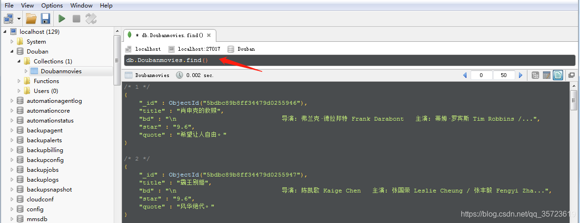
Task: Select the cloudconf database
Action: coord(41,199)
